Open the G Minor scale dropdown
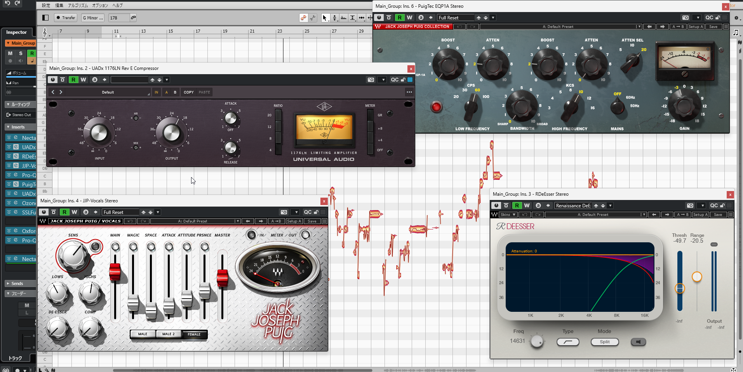This screenshot has width=743, height=372. [x=93, y=17]
